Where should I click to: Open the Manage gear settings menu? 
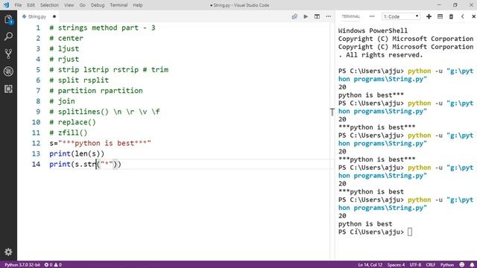coord(8,252)
